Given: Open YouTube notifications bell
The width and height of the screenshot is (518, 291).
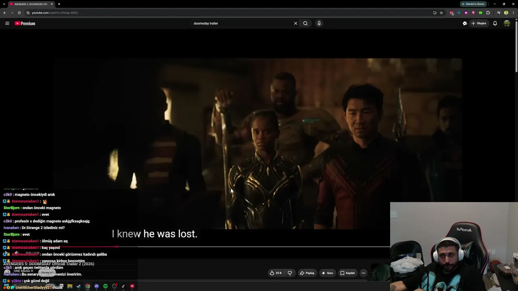Looking at the screenshot, I should tap(495, 23).
